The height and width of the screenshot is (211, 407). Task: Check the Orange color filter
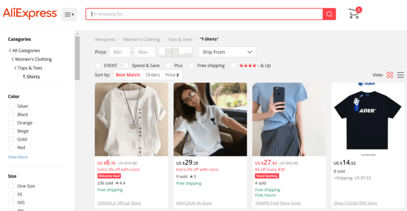(11, 122)
